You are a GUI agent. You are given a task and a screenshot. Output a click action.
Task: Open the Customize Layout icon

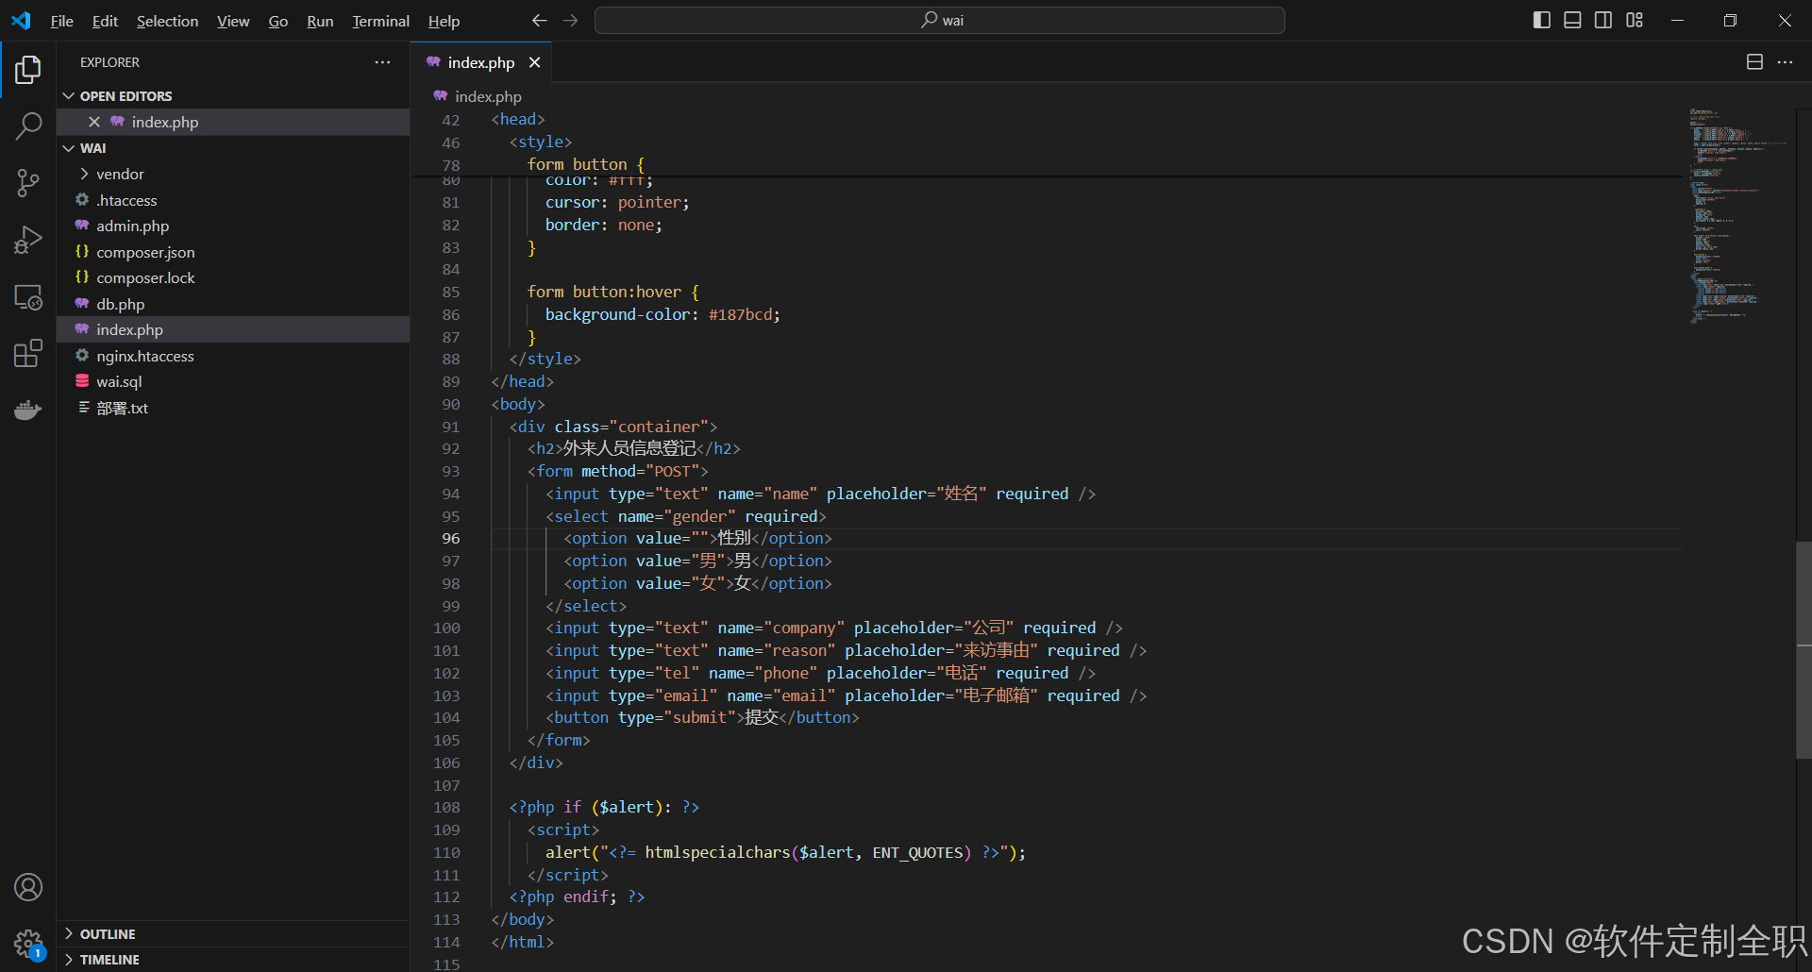pyautogui.click(x=1635, y=20)
